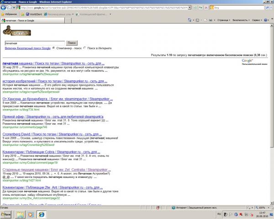274x219 pixels.
Task: Click the Compatibility View icon beside address bar
Action: pyautogui.click(x=195, y=8)
